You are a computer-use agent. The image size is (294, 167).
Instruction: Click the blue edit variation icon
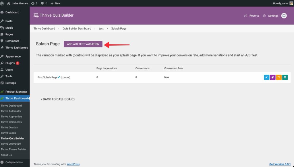(266, 77)
